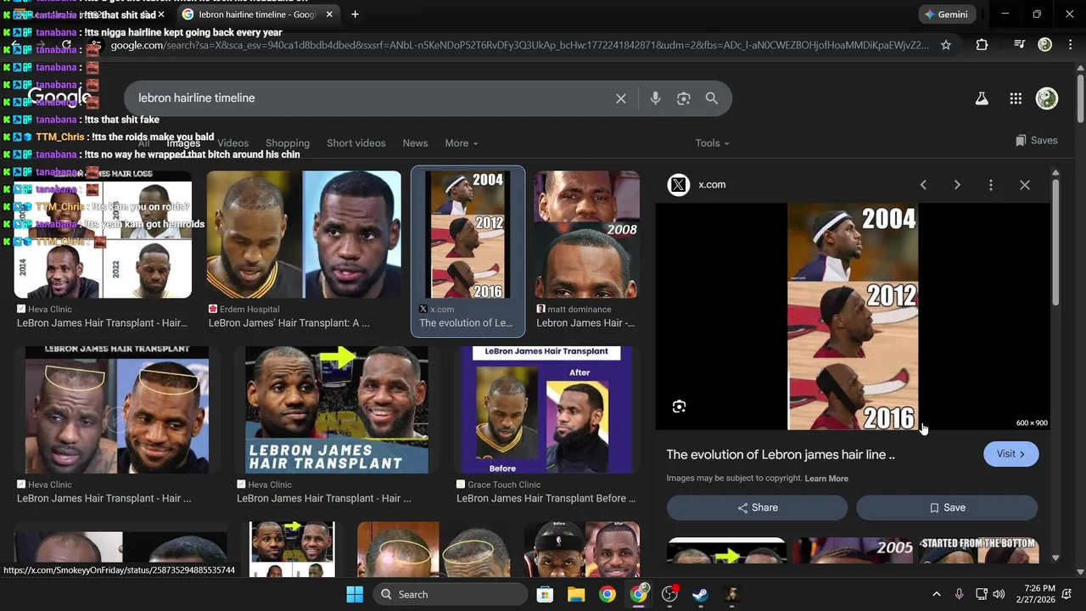This screenshot has height=611, width=1086.
Task: Bookmark this page with the star
Action: (946, 45)
